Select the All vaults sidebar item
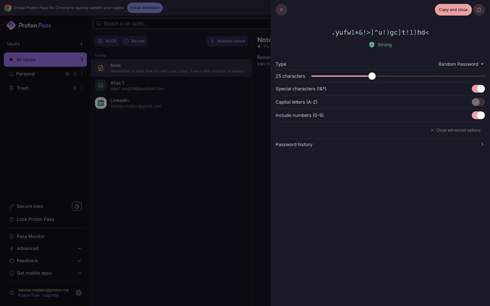Screen dimensions: 490x306 click(45, 60)
